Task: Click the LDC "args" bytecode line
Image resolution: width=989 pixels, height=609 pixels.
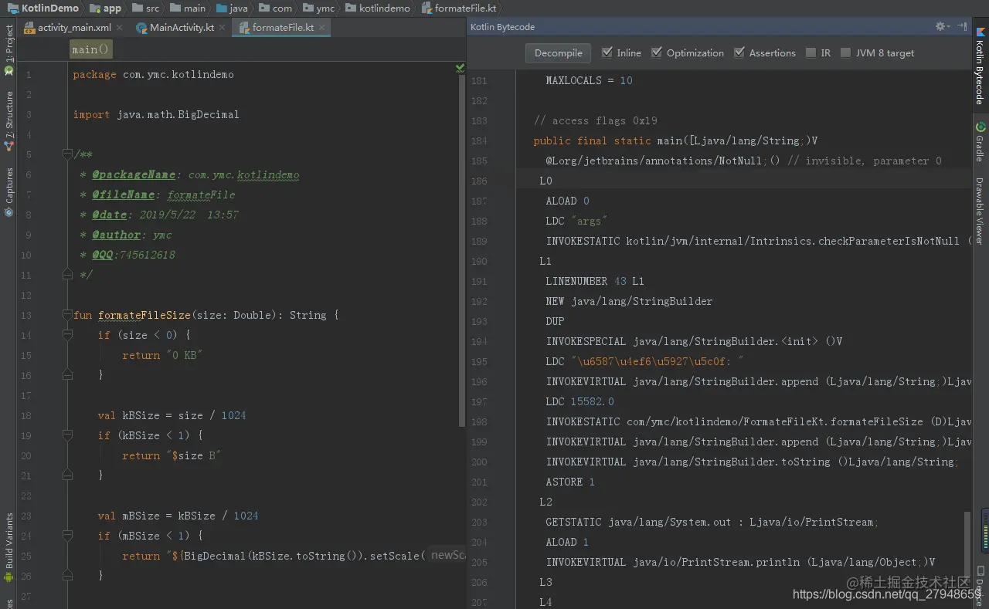Action: pos(576,222)
